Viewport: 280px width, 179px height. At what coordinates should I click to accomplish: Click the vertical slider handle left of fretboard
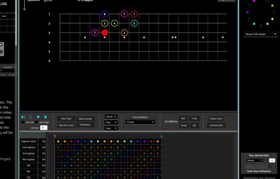(24, 9)
